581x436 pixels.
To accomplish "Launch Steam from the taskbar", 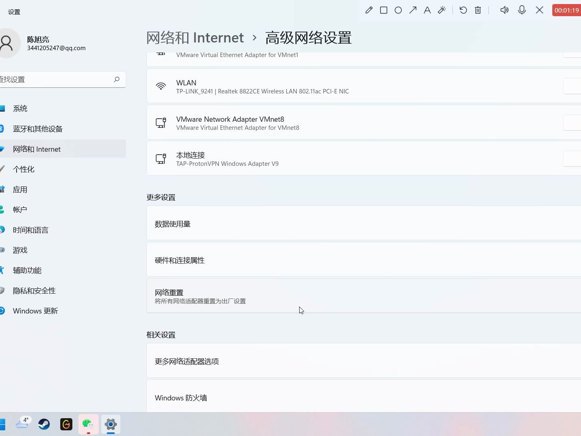I will pyautogui.click(x=44, y=424).
